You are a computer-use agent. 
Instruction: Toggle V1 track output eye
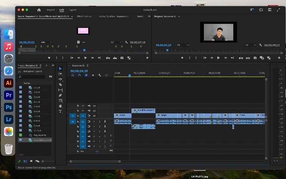[x=94, y=116]
